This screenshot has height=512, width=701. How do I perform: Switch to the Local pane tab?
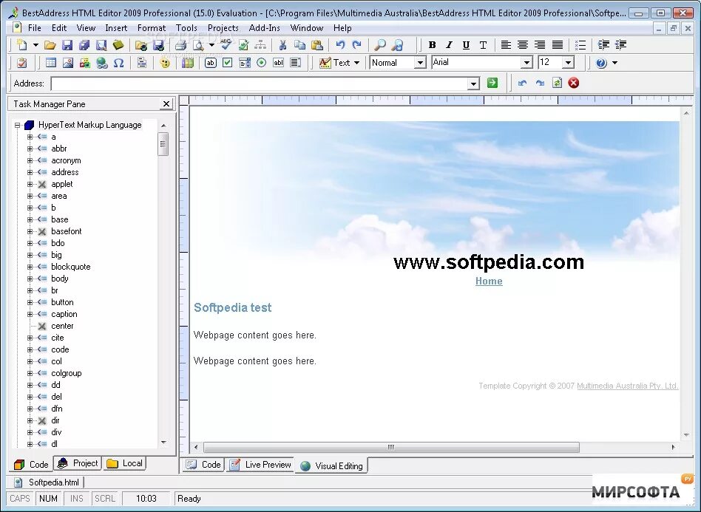click(125, 463)
